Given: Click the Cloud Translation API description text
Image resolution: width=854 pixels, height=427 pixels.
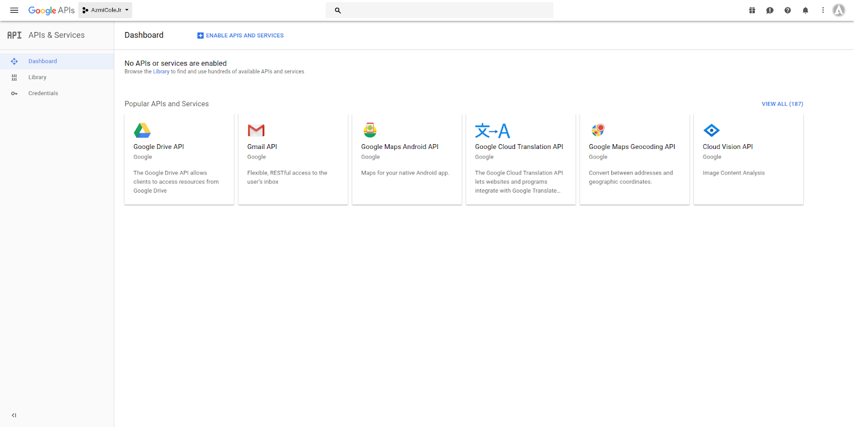Looking at the screenshot, I should pos(519,182).
